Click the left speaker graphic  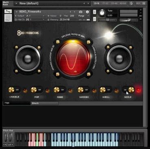tap(28, 58)
